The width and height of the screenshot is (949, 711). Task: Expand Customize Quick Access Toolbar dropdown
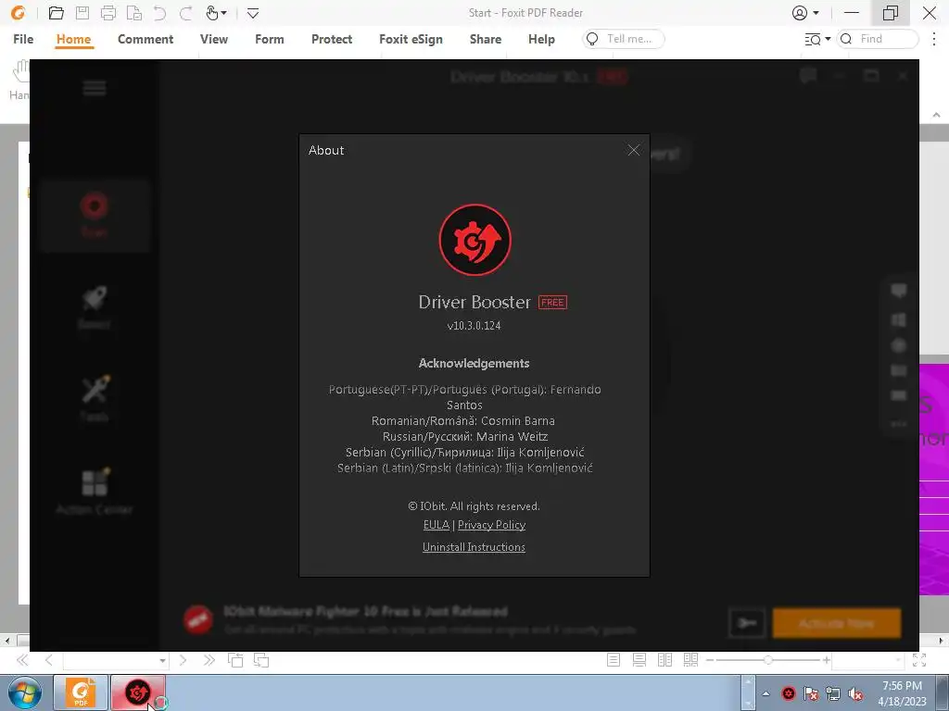(x=253, y=13)
